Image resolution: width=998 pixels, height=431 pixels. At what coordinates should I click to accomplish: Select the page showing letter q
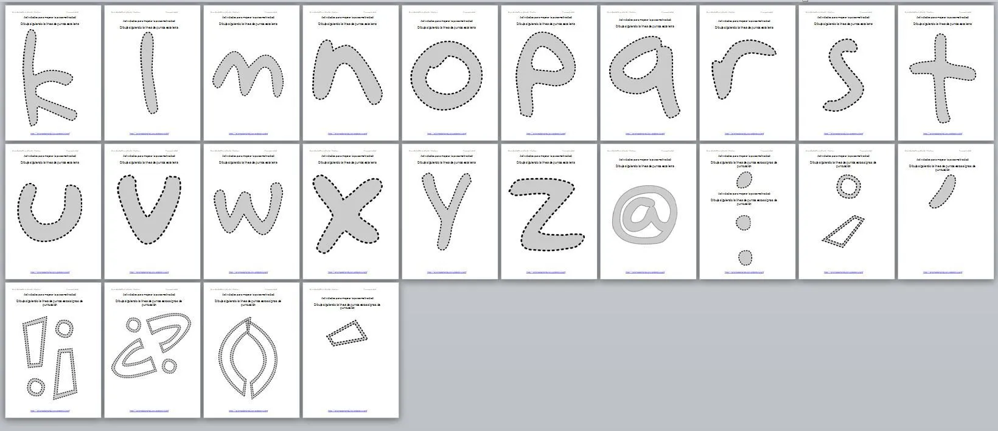click(648, 73)
